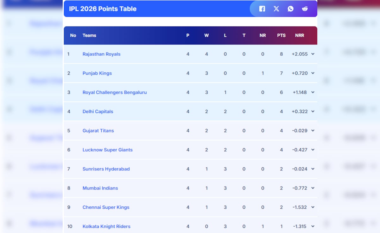Viewport: 380px width, 233px height.
Task: Open Punjab Kings team page
Action: point(97,73)
